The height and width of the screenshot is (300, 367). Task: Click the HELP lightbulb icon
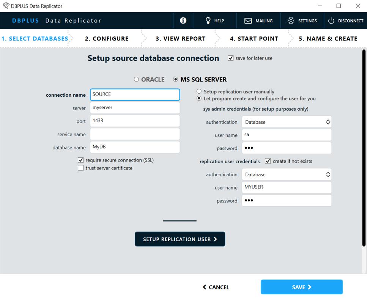point(208,20)
